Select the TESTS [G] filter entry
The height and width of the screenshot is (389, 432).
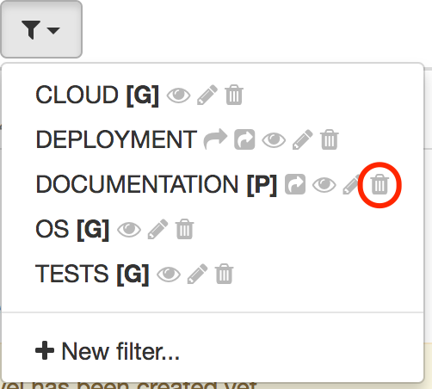pos(92,274)
